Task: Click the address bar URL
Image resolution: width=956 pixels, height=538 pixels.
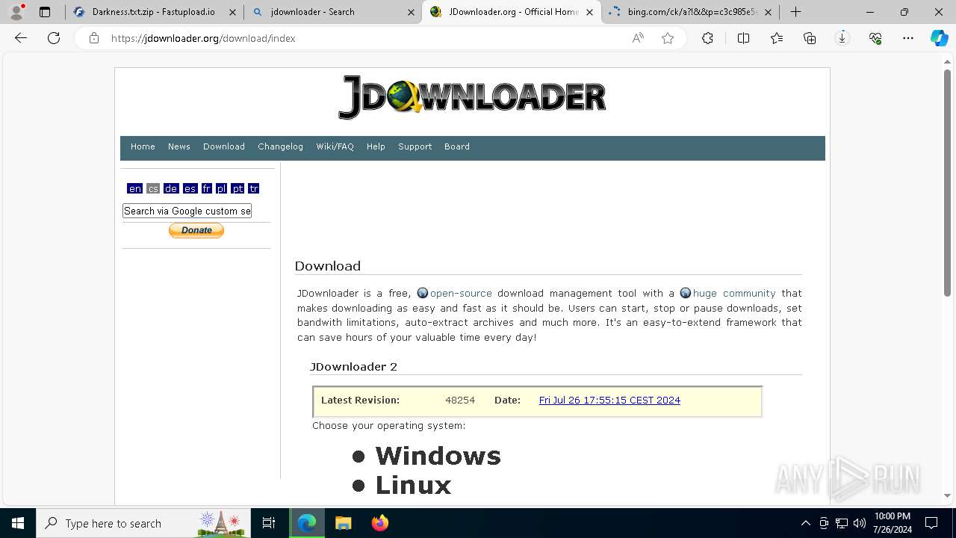Action: tap(203, 38)
